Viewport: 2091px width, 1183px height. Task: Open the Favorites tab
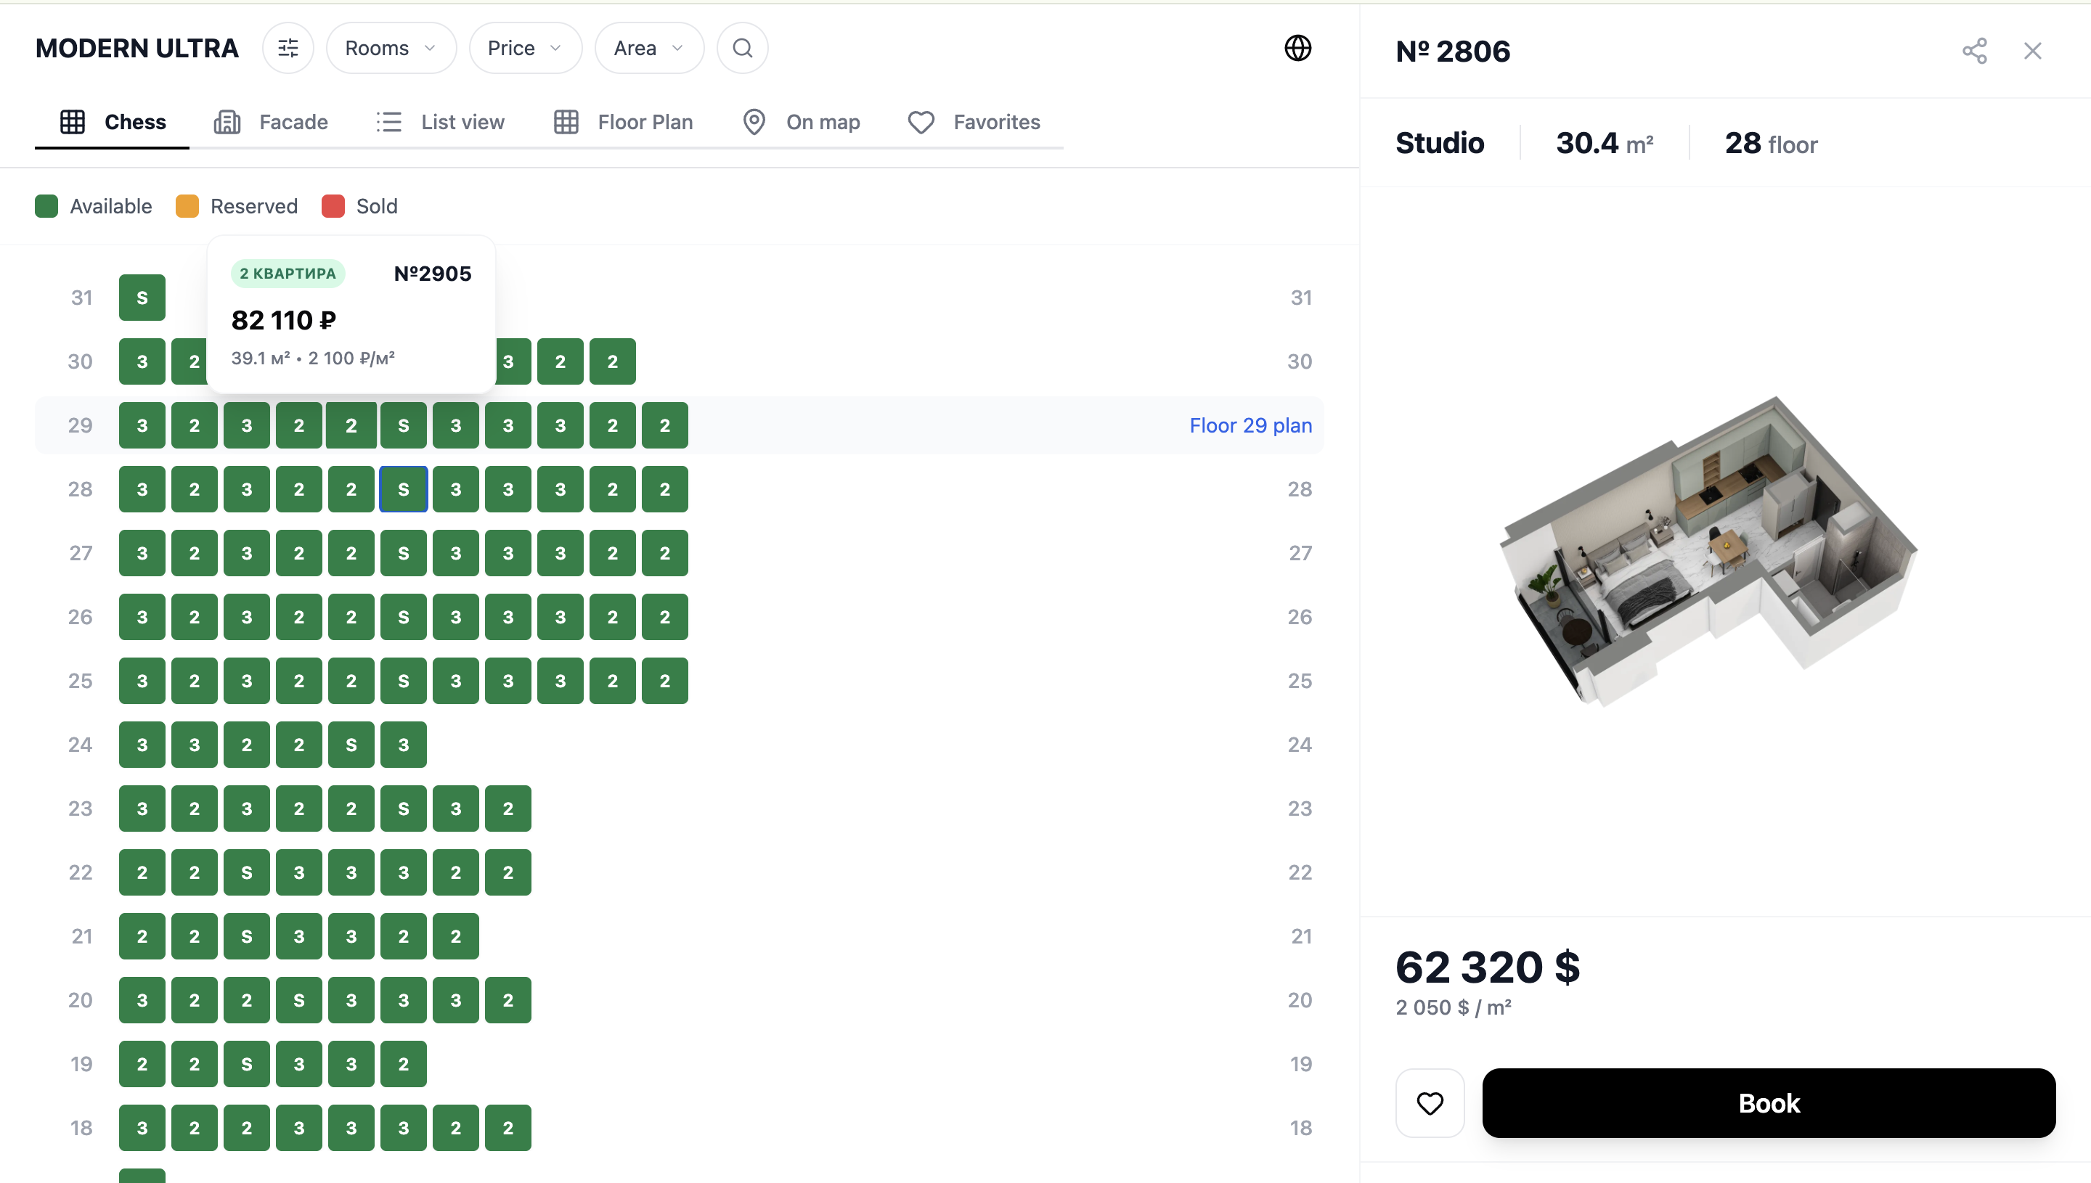974,122
